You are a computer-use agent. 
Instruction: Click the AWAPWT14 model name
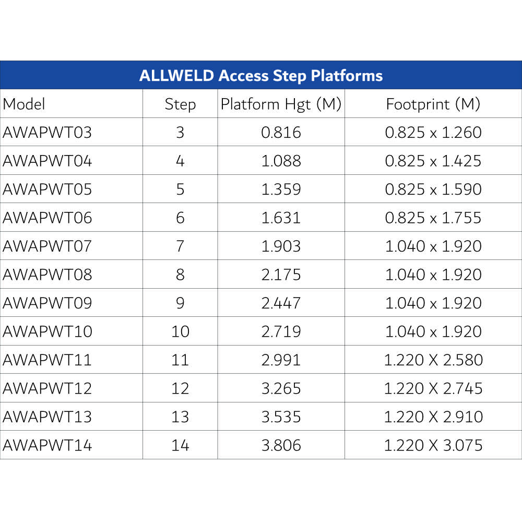[47, 445]
